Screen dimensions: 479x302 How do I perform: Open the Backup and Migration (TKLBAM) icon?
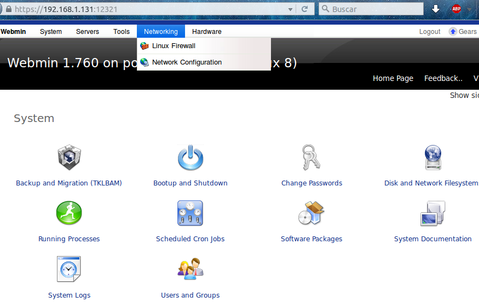click(69, 158)
